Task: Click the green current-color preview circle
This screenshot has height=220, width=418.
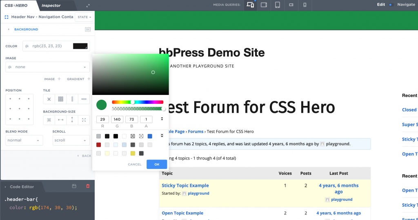Action: click(x=101, y=105)
